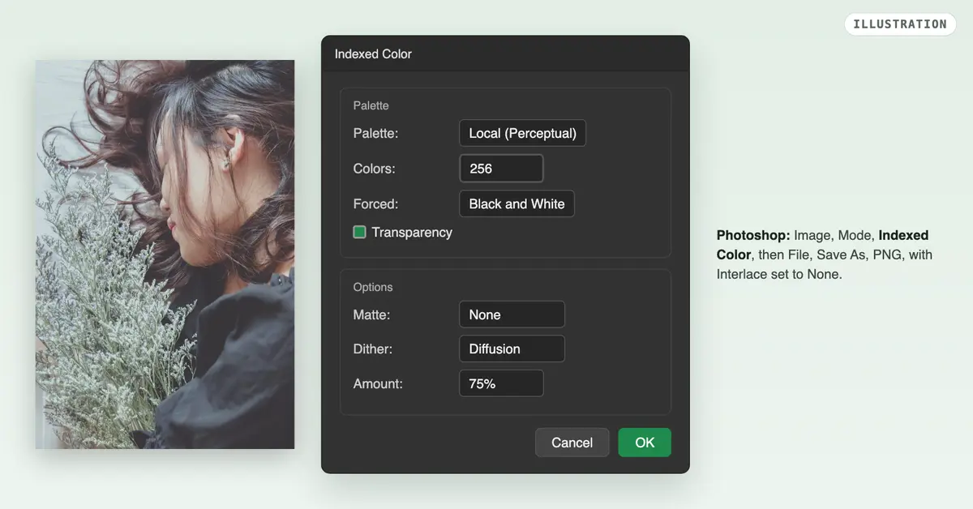Image resolution: width=973 pixels, height=509 pixels.
Task: Click the Palette group heading text
Action: 371,105
